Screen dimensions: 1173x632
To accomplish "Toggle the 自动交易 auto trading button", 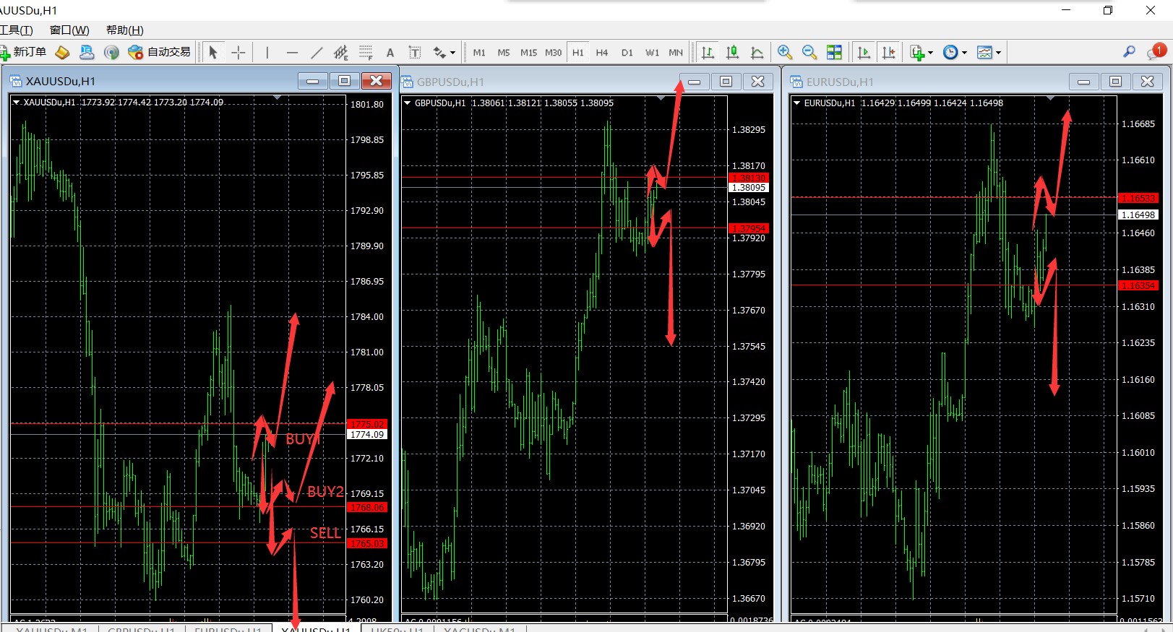I will (159, 52).
